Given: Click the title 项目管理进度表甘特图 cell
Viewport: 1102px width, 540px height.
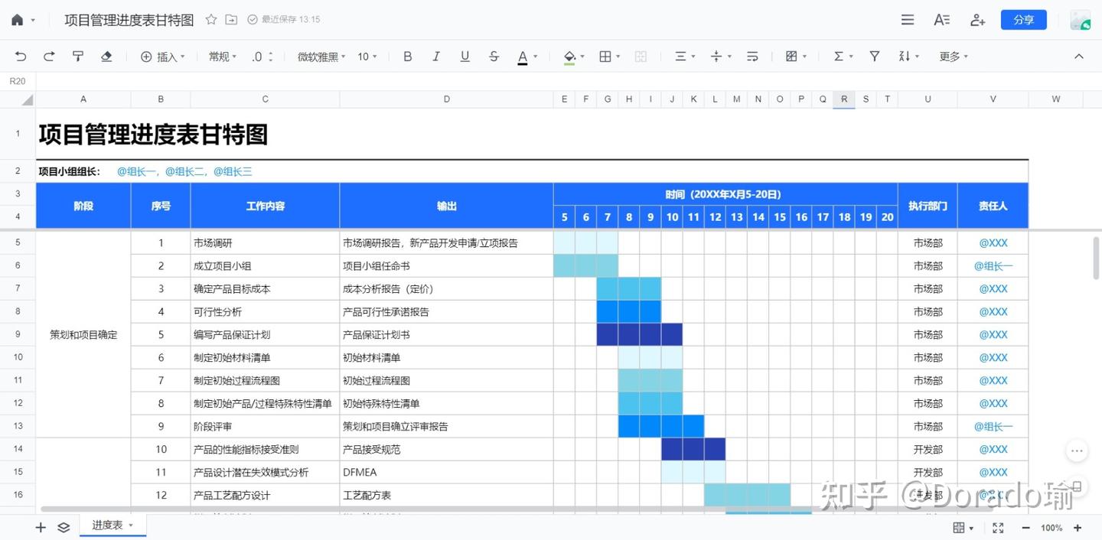Looking at the screenshot, I should [154, 135].
